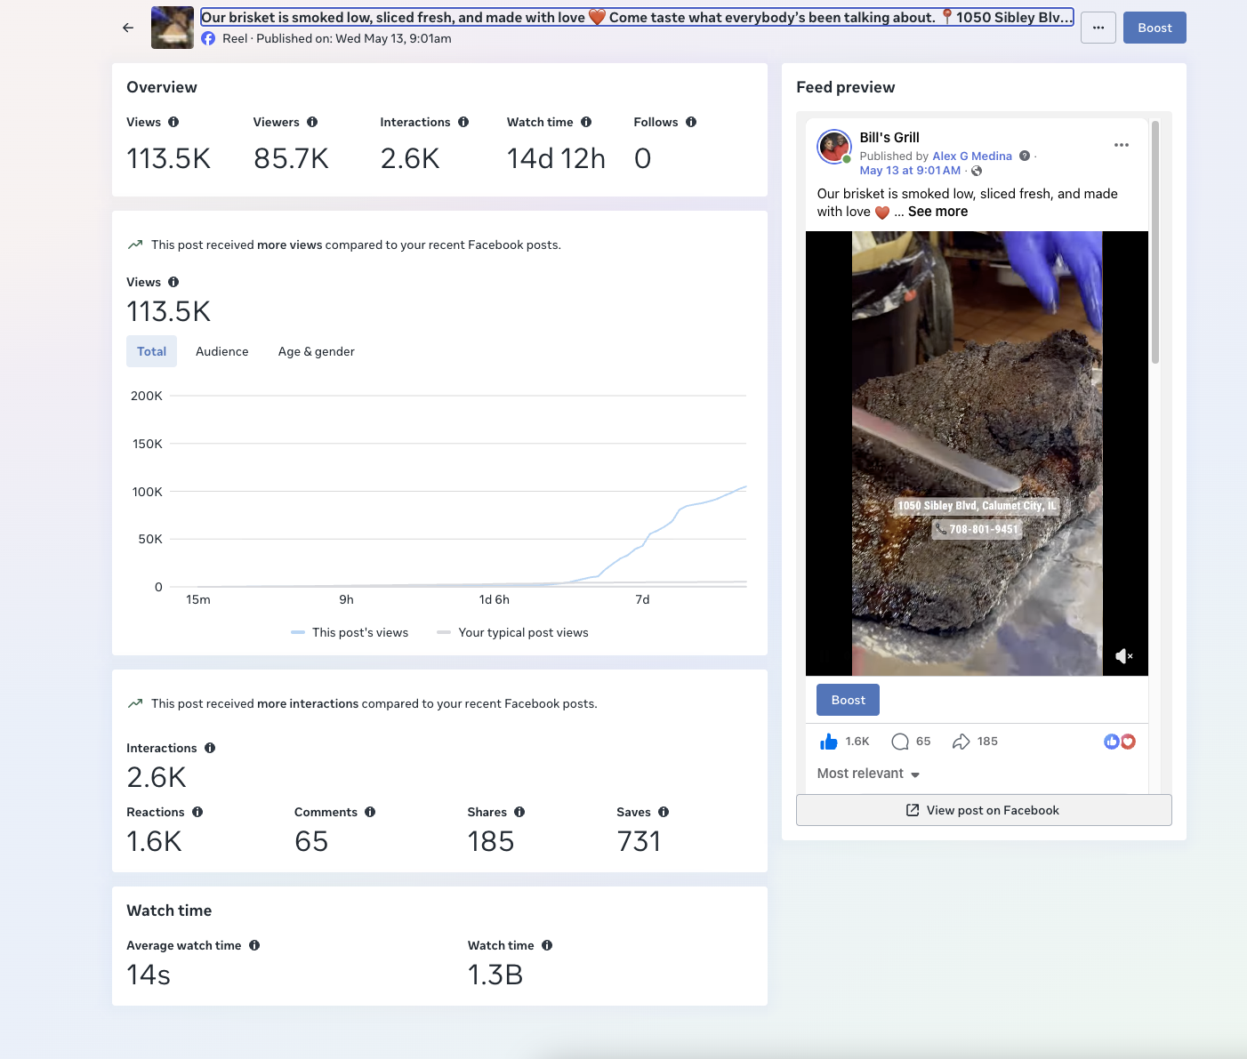Show info for Saves metric

664,812
